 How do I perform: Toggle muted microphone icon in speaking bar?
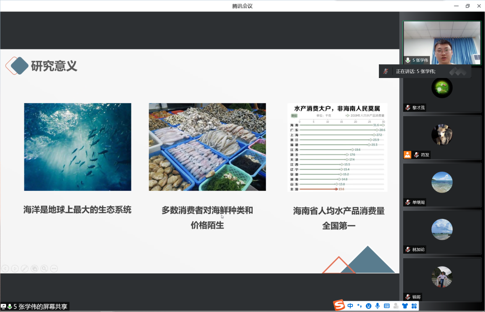tap(386, 71)
